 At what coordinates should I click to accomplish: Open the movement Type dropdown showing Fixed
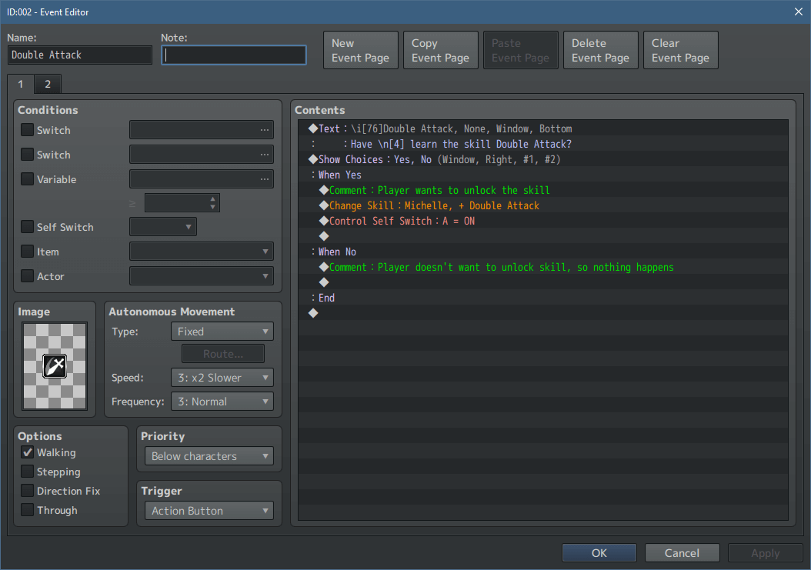tap(222, 331)
